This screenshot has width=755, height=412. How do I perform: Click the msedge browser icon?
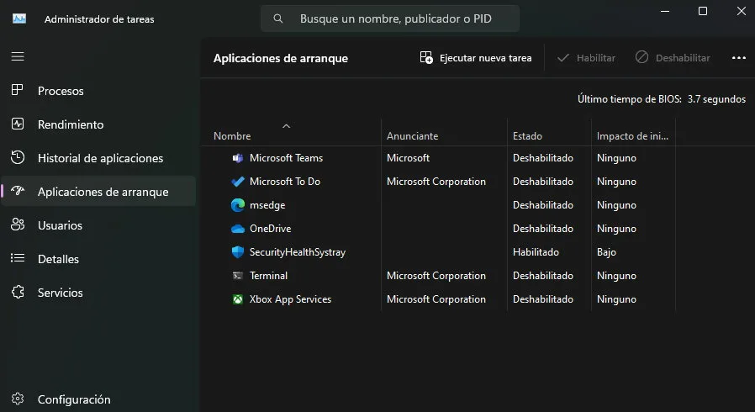238,205
